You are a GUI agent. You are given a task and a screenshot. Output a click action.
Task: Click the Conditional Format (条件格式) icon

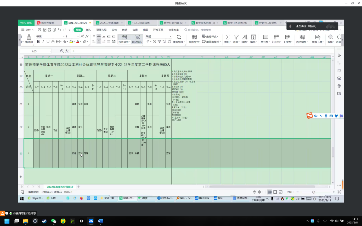[x=194, y=37]
